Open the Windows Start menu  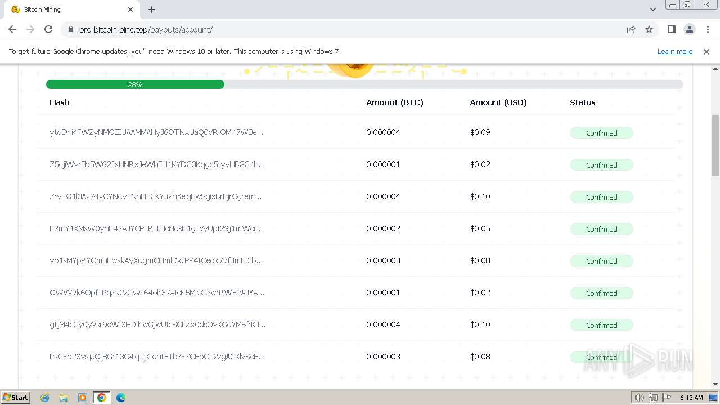16,398
